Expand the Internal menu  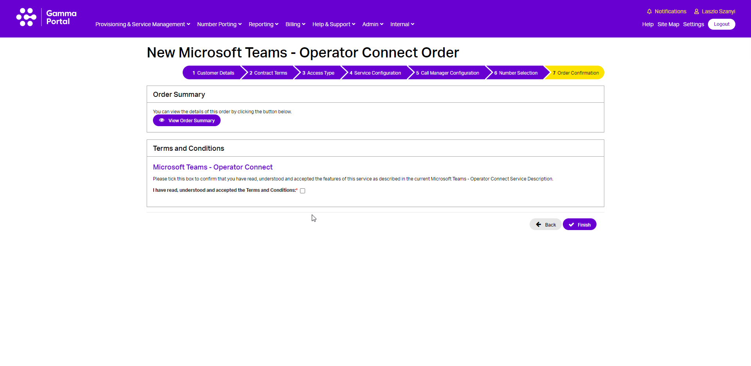click(x=402, y=24)
